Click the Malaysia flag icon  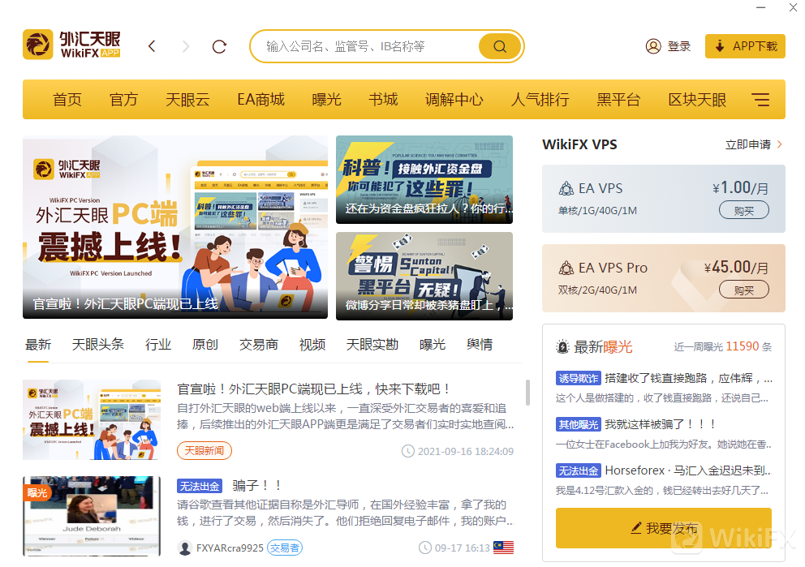[503, 548]
